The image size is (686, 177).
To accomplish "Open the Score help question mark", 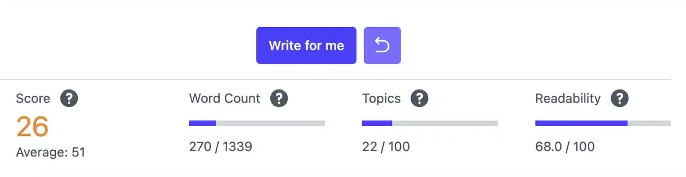I will click(69, 99).
